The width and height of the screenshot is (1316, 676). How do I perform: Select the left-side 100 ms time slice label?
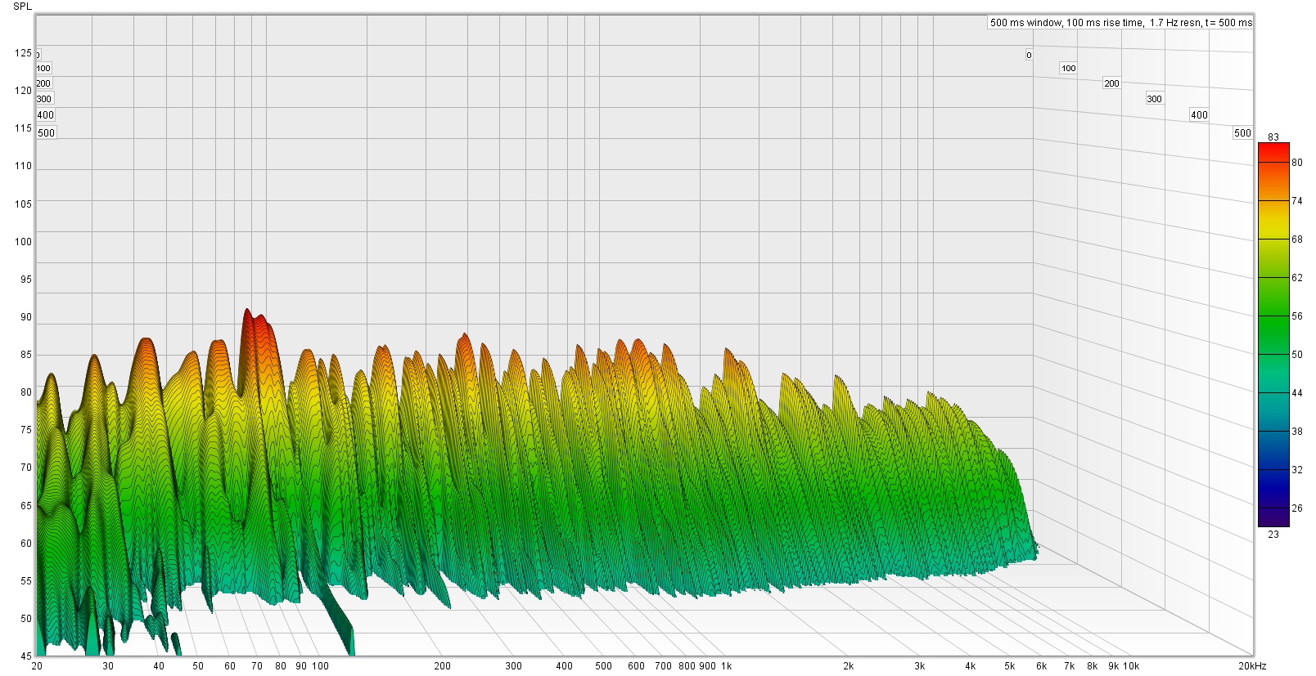click(x=43, y=69)
